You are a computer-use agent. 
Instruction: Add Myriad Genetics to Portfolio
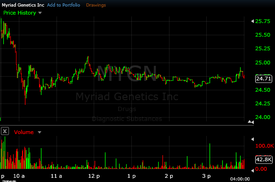64,5
